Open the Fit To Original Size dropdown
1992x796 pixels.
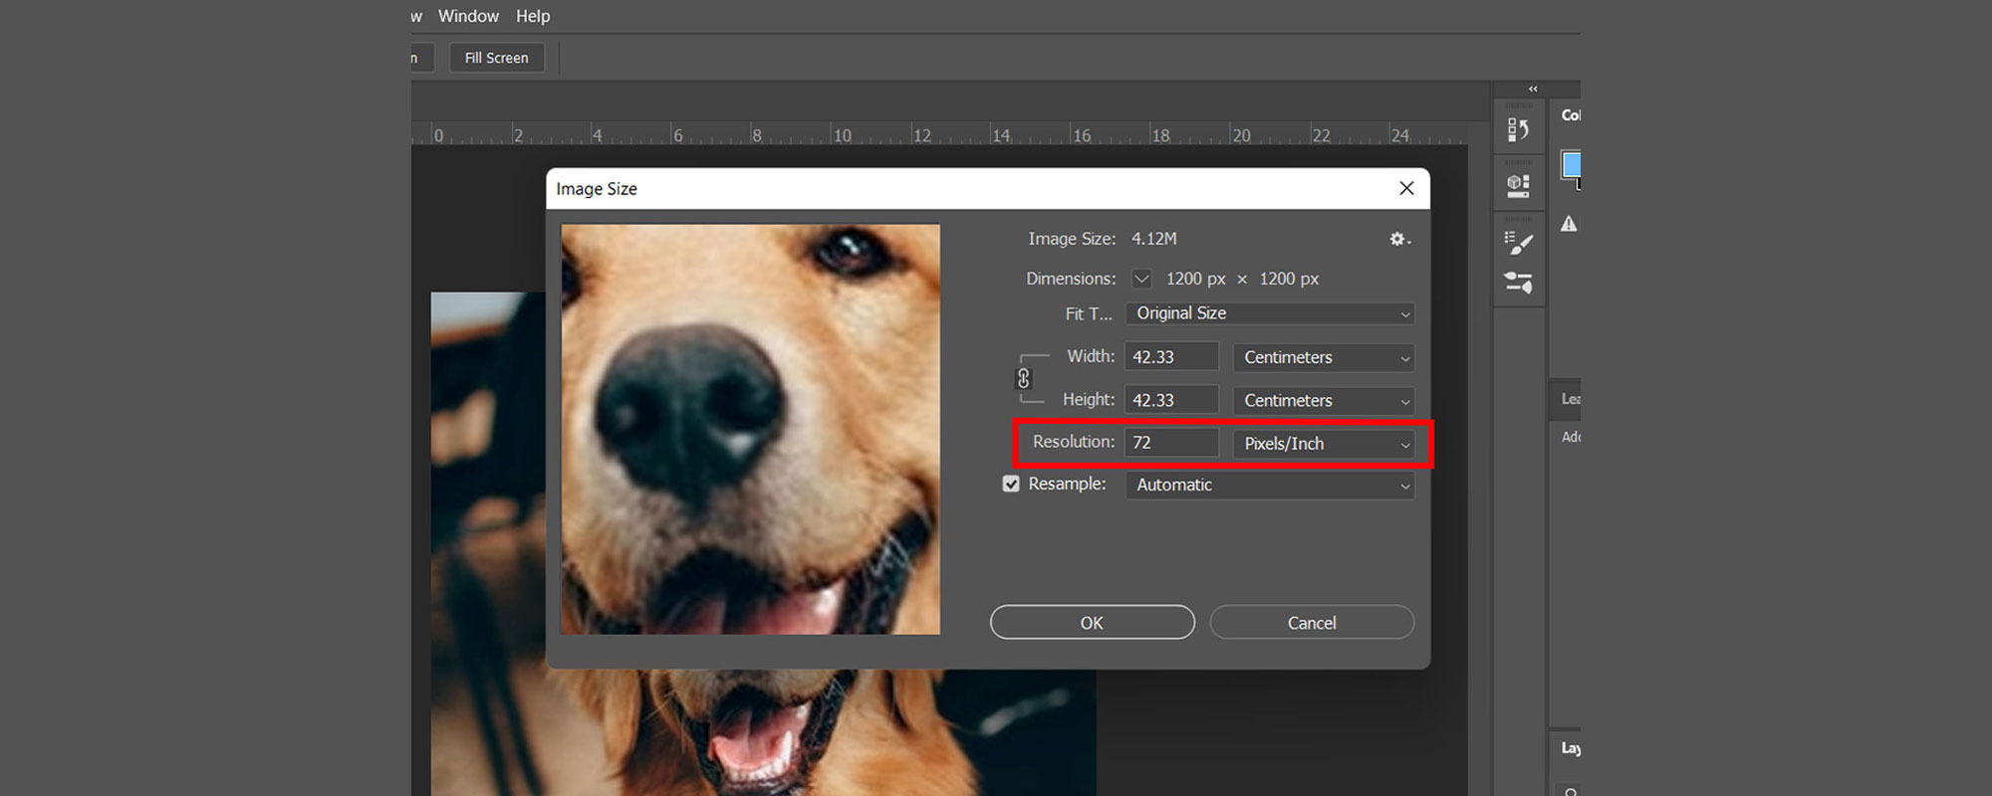(x=1270, y=313)
